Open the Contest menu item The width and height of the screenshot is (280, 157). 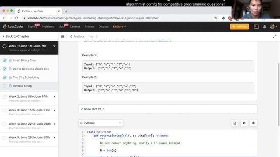(75, 27)
